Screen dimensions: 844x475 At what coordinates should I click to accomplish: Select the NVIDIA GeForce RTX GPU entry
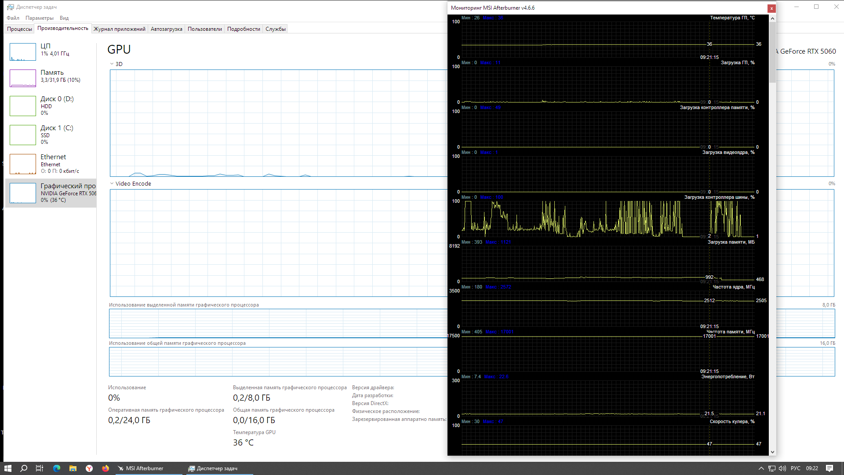[51, 193]
